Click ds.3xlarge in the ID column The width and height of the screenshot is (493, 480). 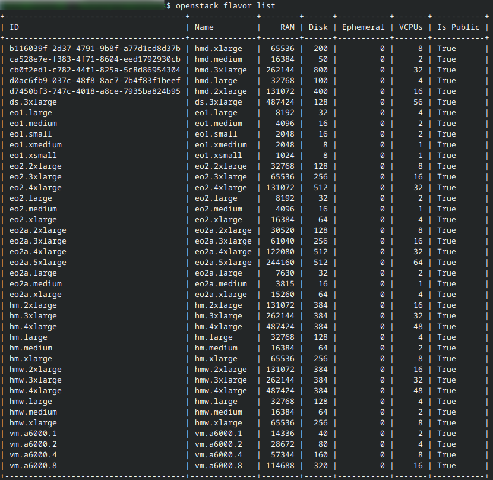[33, 102]
